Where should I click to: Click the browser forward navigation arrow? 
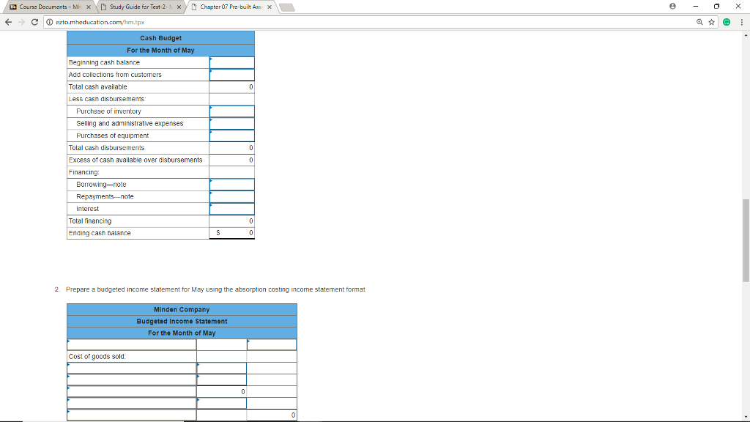coord(23,22)
